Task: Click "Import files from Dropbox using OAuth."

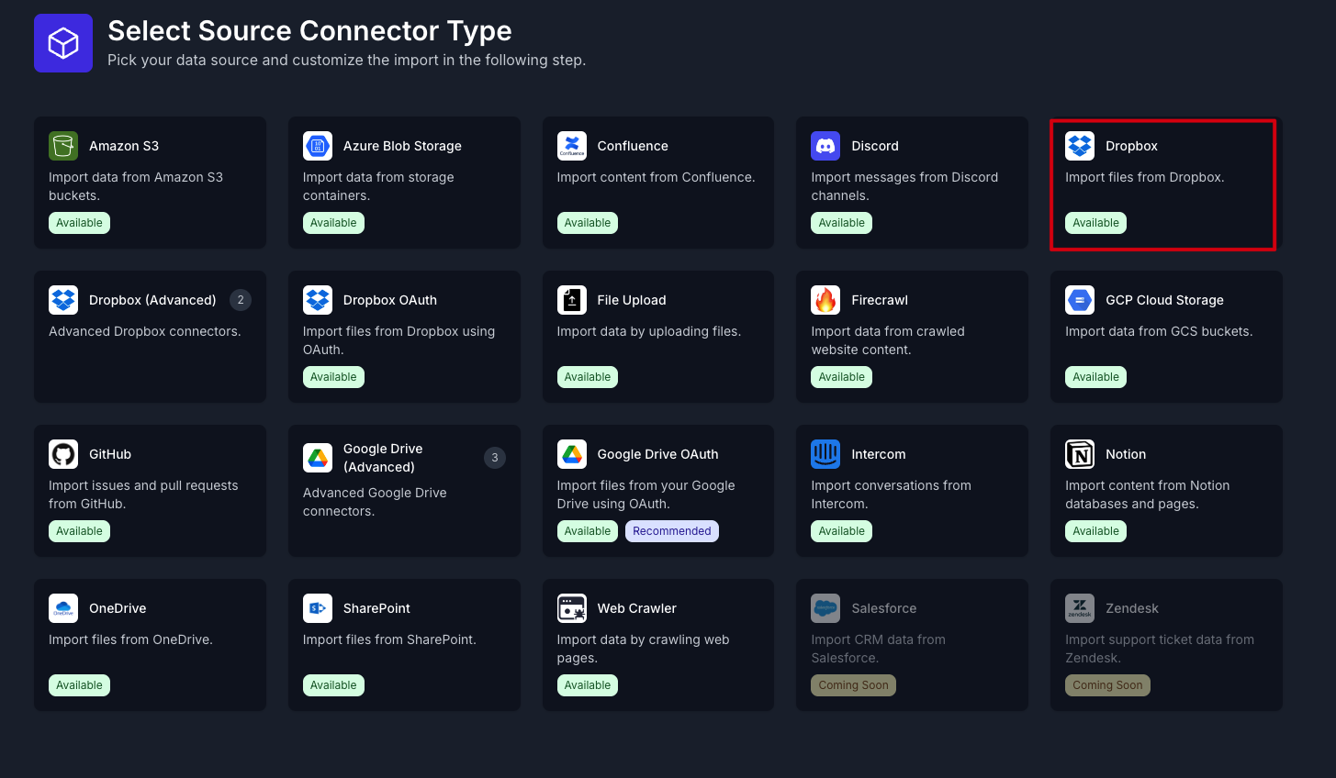Action: pos(399,340)
